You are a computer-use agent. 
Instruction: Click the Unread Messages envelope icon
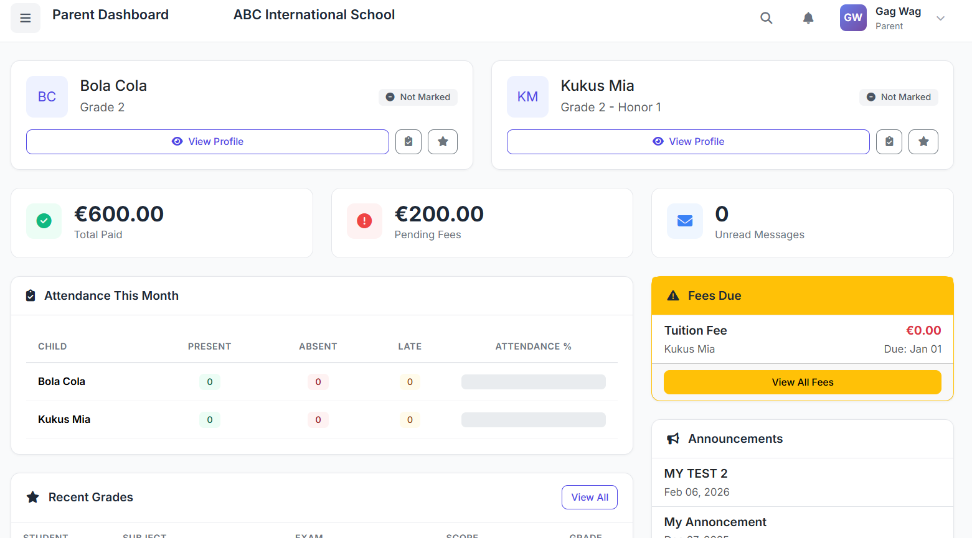(x=685, y=221)
